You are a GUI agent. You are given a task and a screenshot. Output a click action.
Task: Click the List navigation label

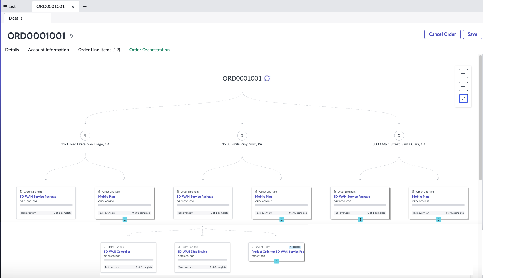(x=12, y=6)
